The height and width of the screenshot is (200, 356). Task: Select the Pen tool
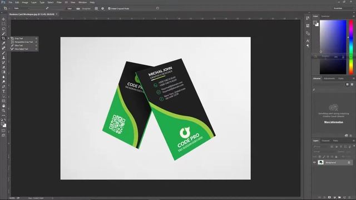pos(3,87)
